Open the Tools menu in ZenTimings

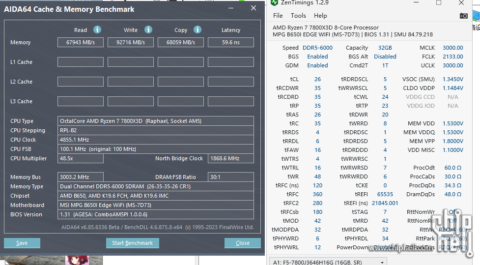point(298,16)
